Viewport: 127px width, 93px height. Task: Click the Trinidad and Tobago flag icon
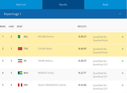pyautogui.click(x=20, y=49)
